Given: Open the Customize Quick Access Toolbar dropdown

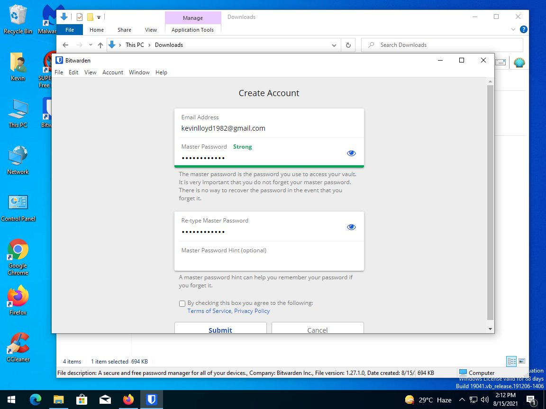Looking at the screenshot, I should pos(99,17).
